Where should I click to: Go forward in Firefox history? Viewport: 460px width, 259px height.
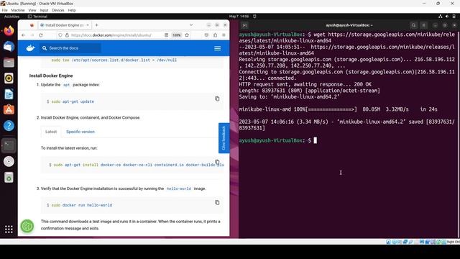point(32,35)
